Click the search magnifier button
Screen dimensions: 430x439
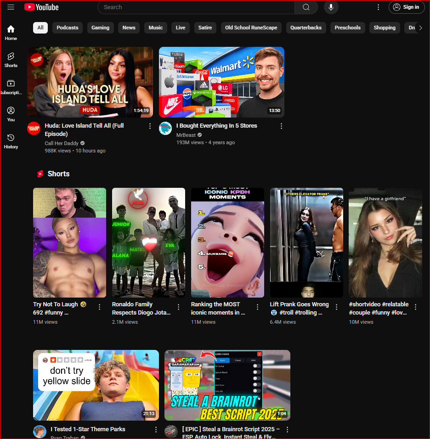pos(306,7)
